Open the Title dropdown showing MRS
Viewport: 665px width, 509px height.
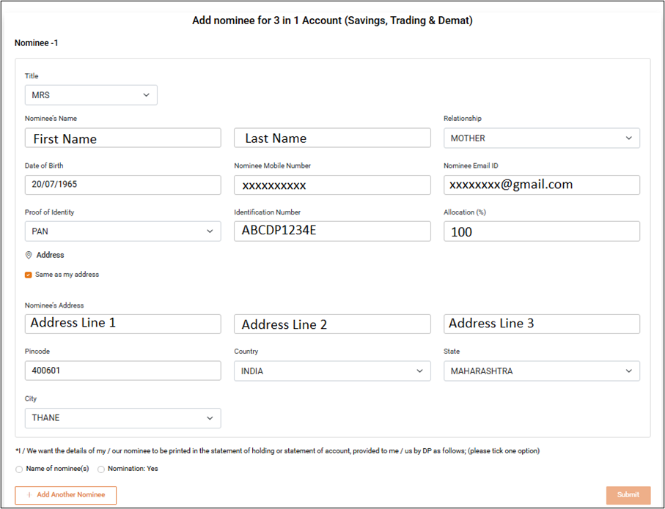pos(91,95)
